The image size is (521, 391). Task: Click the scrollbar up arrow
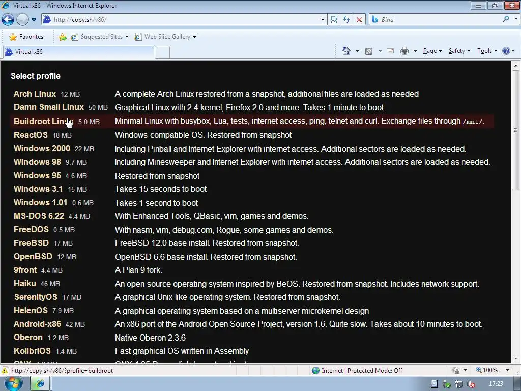pyautogui.click(x=516, y=66)
